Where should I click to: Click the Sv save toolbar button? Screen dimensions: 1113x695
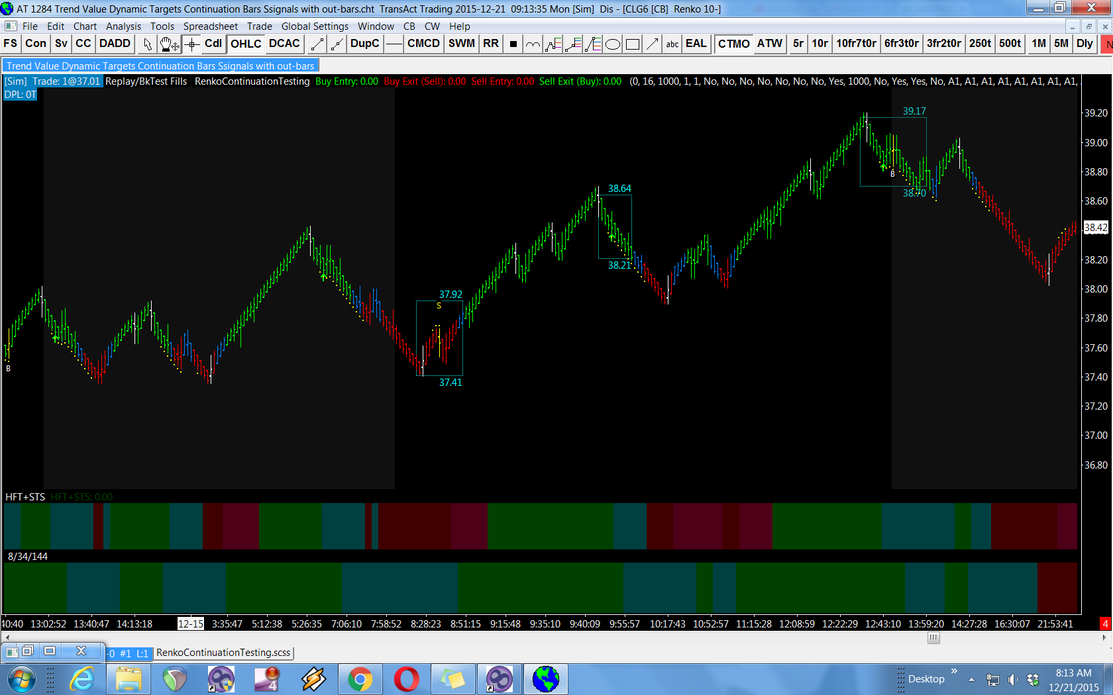coord(61,44)
